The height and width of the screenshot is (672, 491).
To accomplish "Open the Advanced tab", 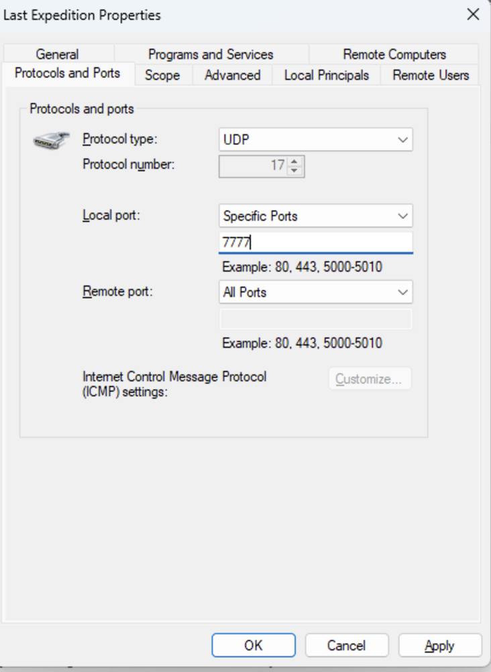I will click(x=233, y=75).
